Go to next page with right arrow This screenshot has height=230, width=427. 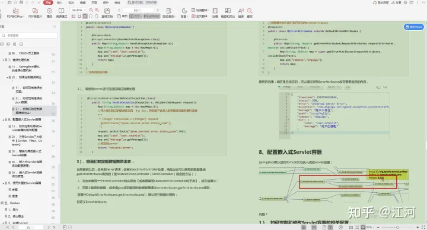click(x=157, y=10)
